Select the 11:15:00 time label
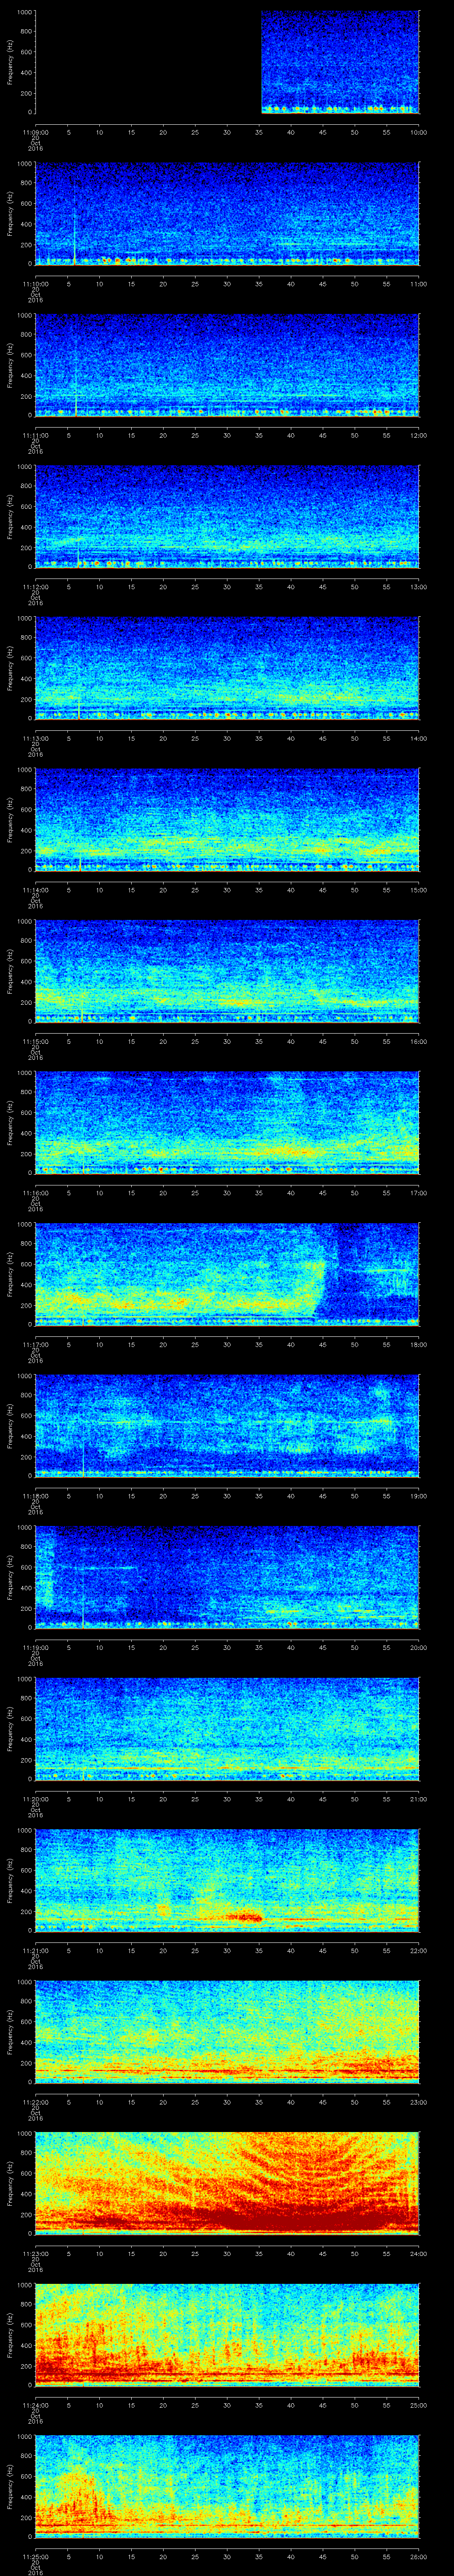Viewport: 454px width, 2576px height. pyautogui.click(x=36, y=1041)
